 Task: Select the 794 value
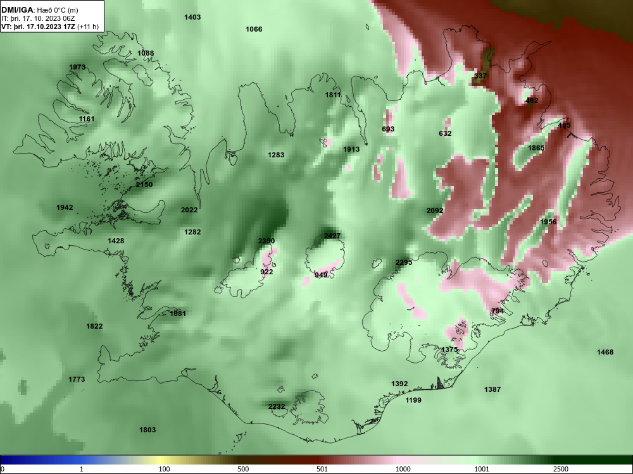pyautogui.click(x=498, y=311)
